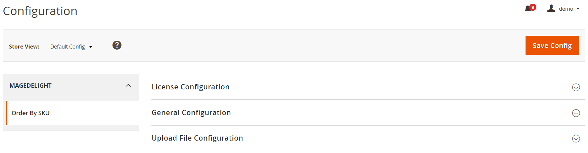Click the MAGEDELIGHT menu header
This screenshot has height=153, width=588.
[31, 86]
